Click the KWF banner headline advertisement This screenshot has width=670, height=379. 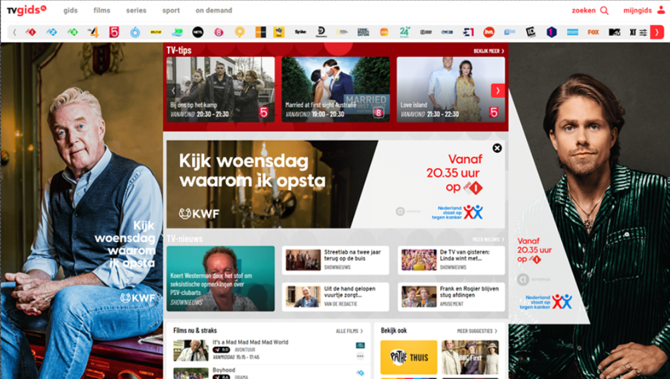252,171
